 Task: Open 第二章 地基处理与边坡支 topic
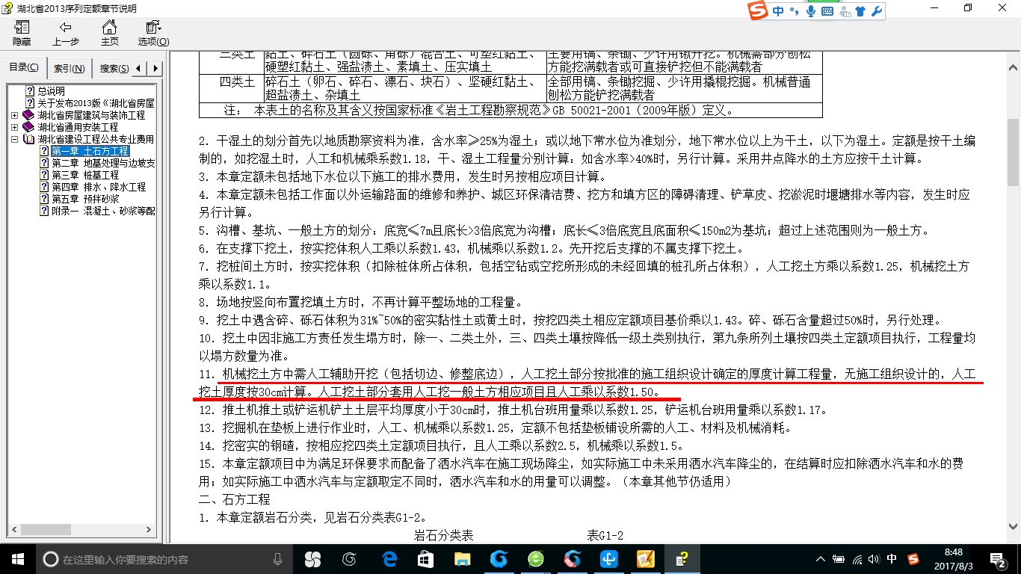pos(102,163)
